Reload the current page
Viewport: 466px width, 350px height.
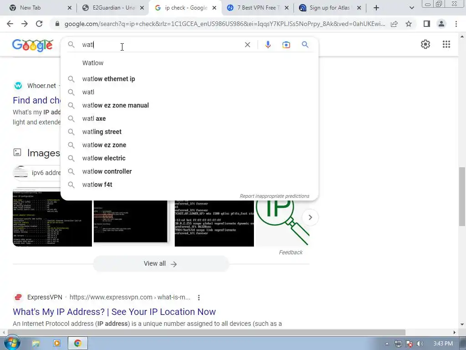point(39,24)
